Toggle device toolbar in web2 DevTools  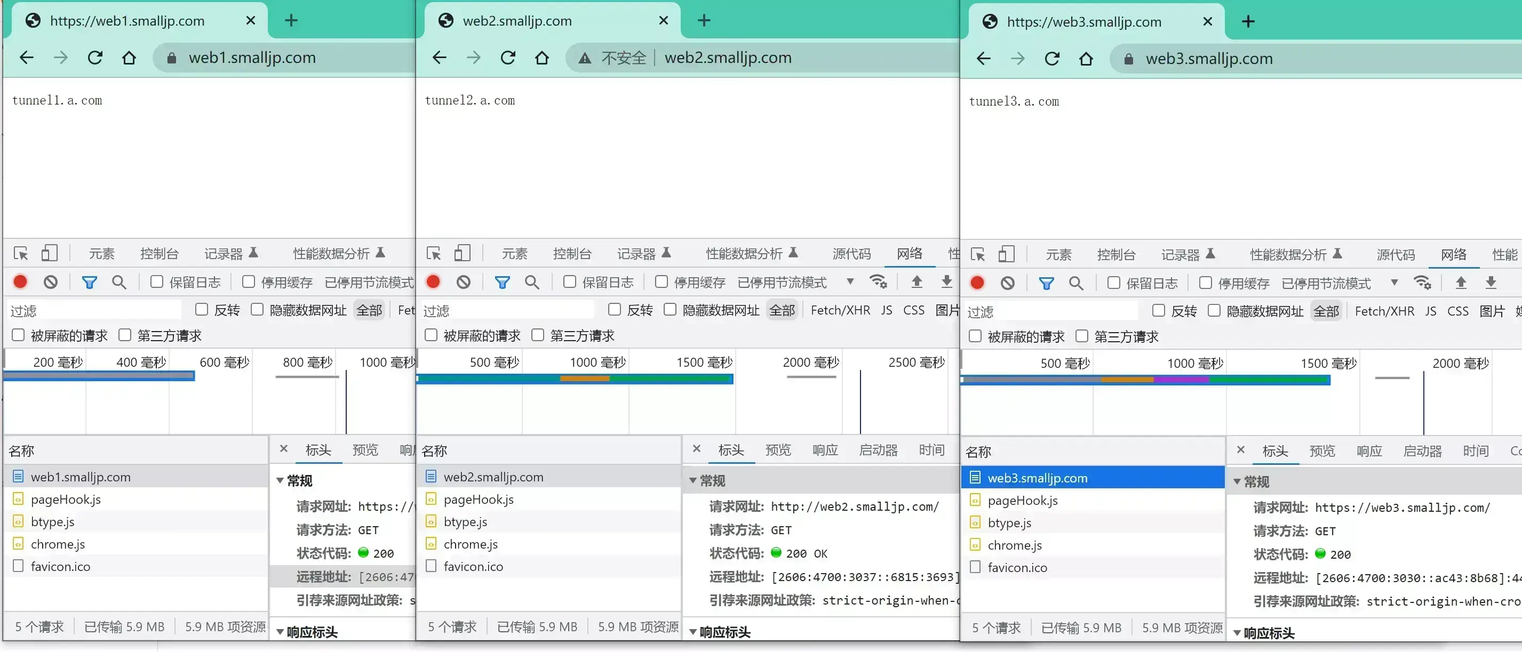pos(462,253)
